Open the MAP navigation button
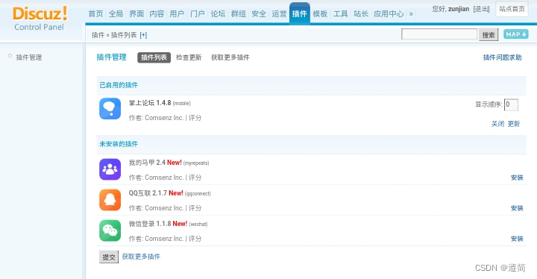The image size is (537, 279). pyautogui.click(x=516, y=34)
